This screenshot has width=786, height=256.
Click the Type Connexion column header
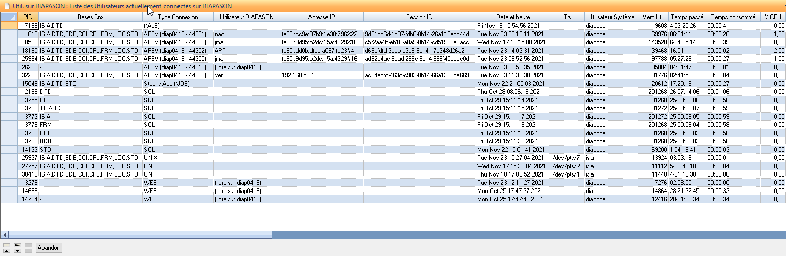(x=177, y=17)
